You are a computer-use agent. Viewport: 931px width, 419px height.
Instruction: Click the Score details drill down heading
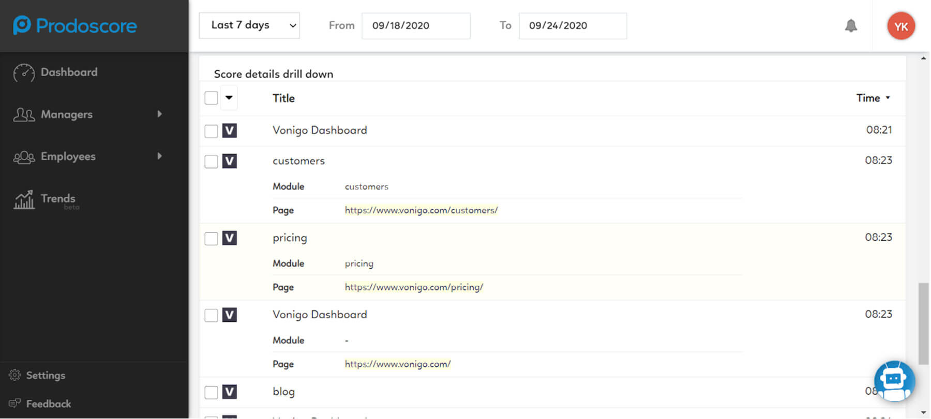click(x=274, y=74)
